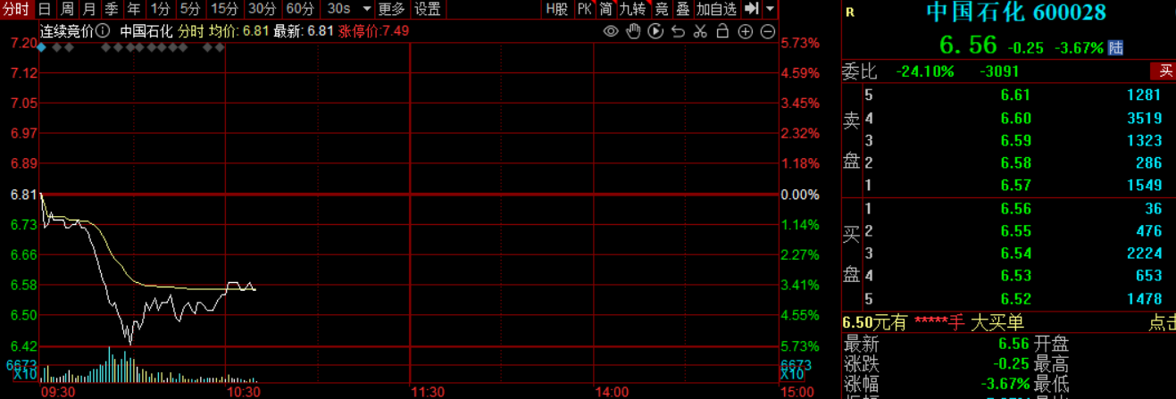Switch to the 30分 minute chart
The height and width of the screenshot is (399, 1176).
263,10
